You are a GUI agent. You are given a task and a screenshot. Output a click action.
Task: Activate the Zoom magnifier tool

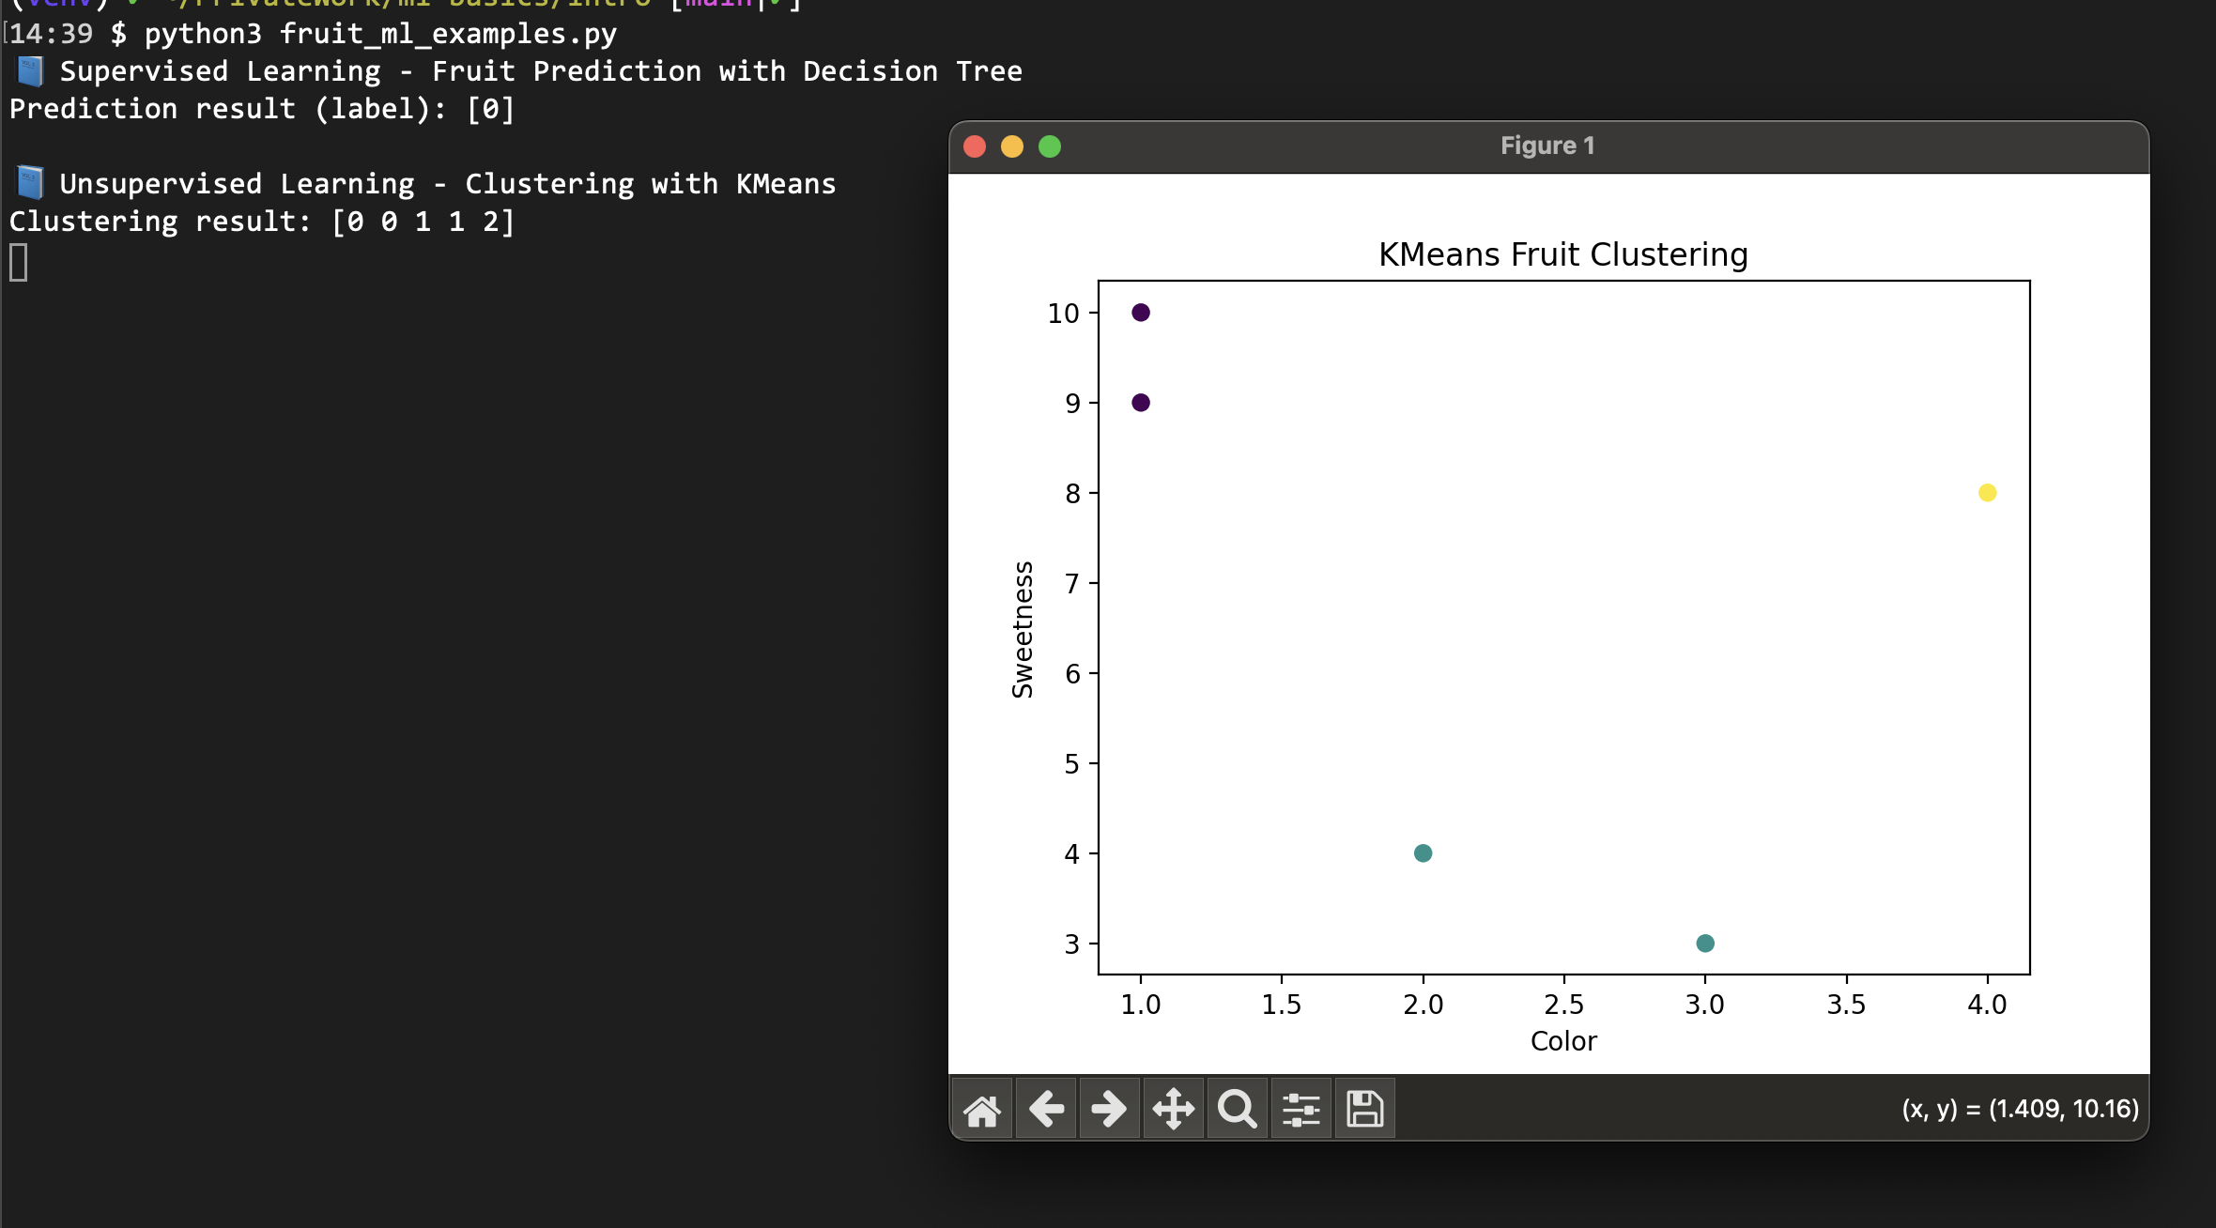(1237, 1110)
